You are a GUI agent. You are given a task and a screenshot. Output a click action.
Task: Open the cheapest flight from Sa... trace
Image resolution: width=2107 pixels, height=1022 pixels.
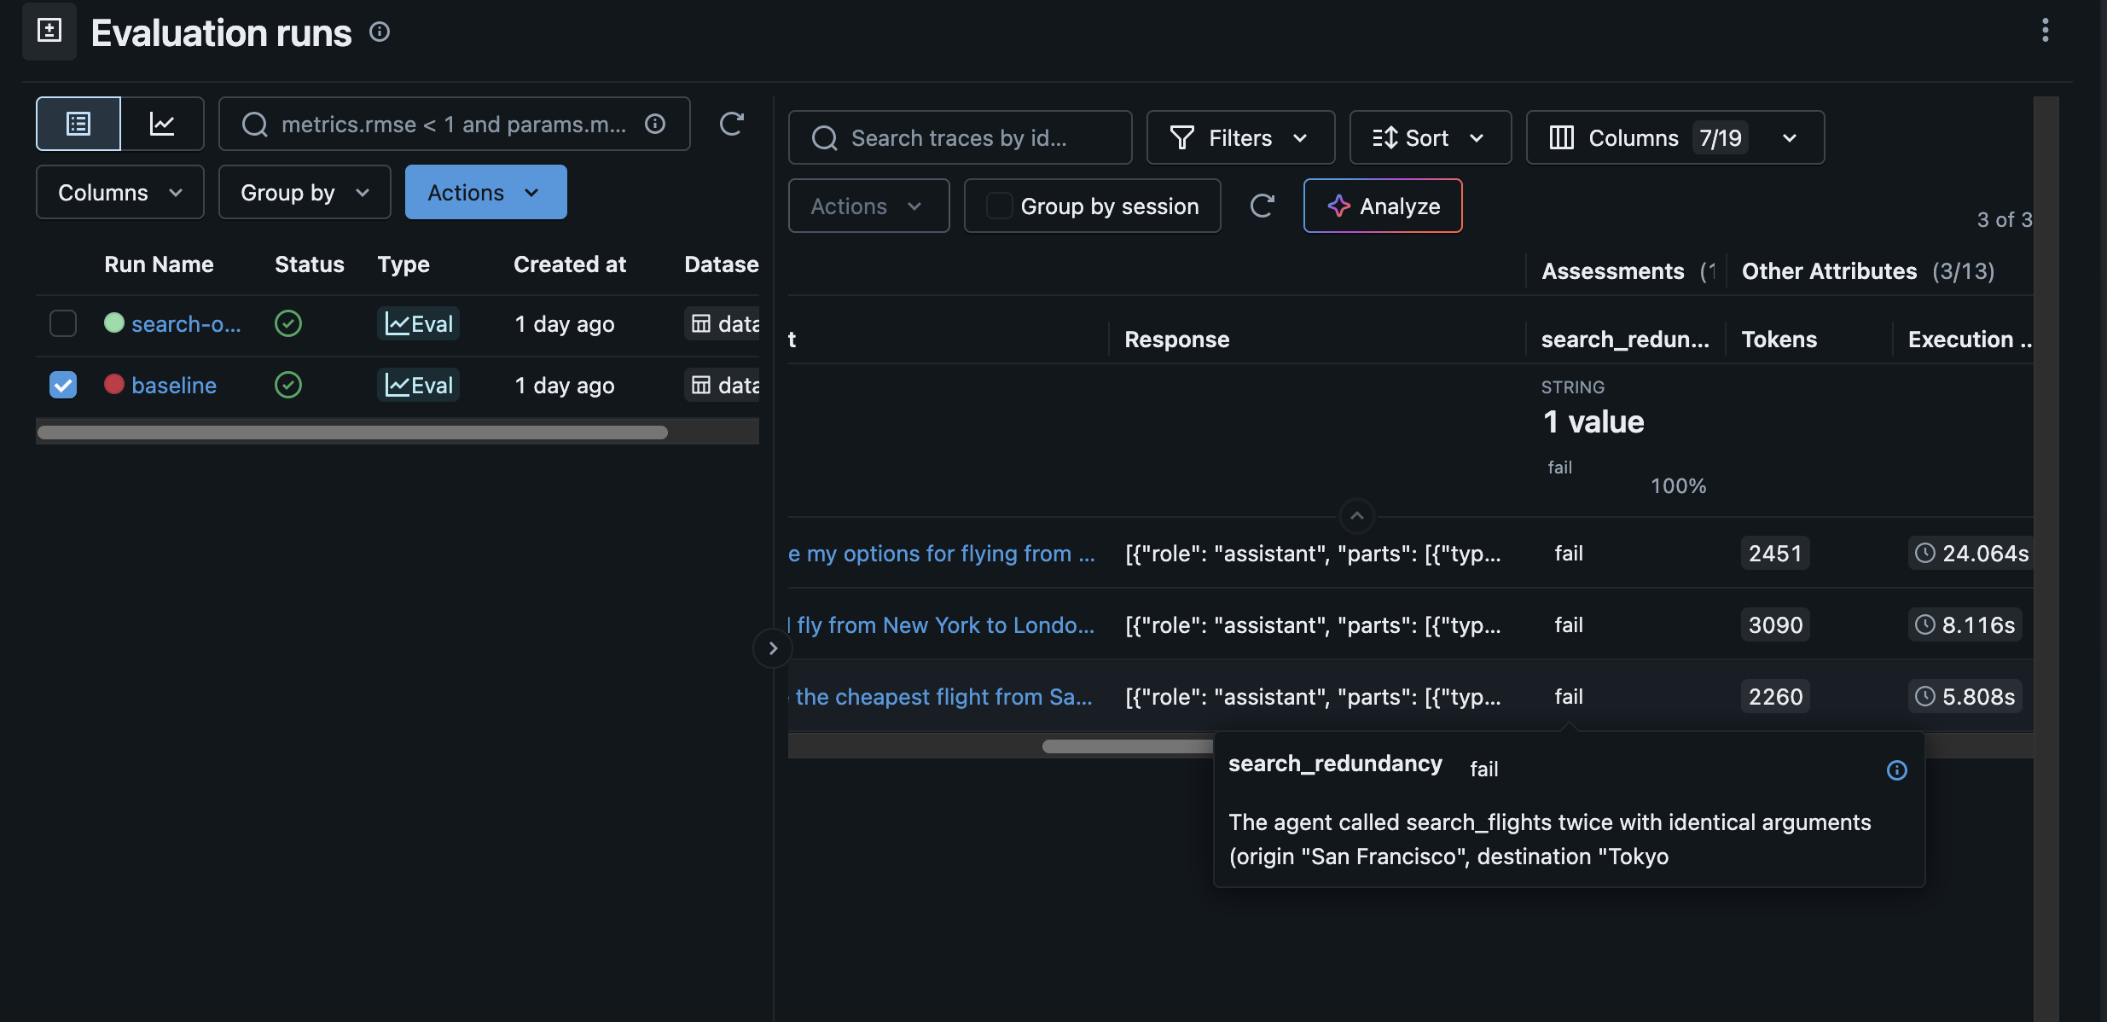tap(942, 696)
